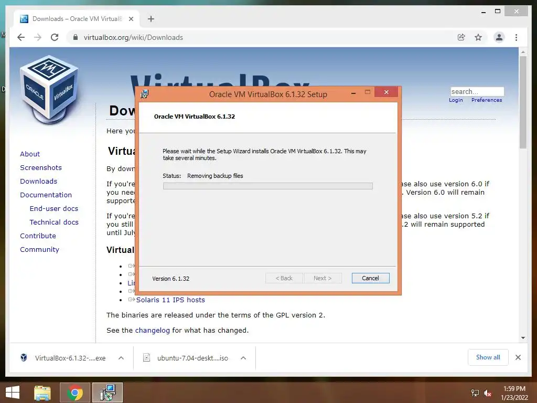Switch to Chrome in the taskbar
The image size is (537, 403).
click(75, 393)
